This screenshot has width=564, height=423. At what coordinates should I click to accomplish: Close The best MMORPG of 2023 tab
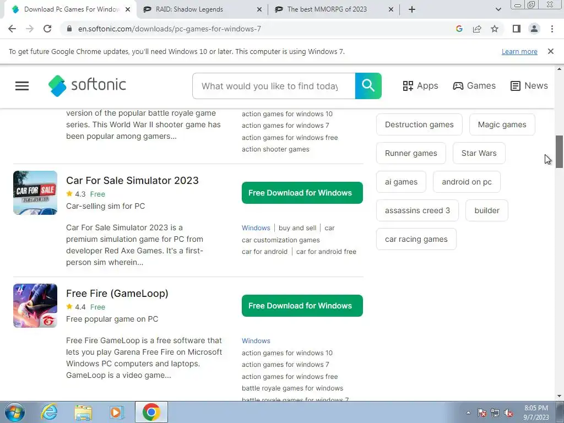pyautogui.click(x=391, y=9)
